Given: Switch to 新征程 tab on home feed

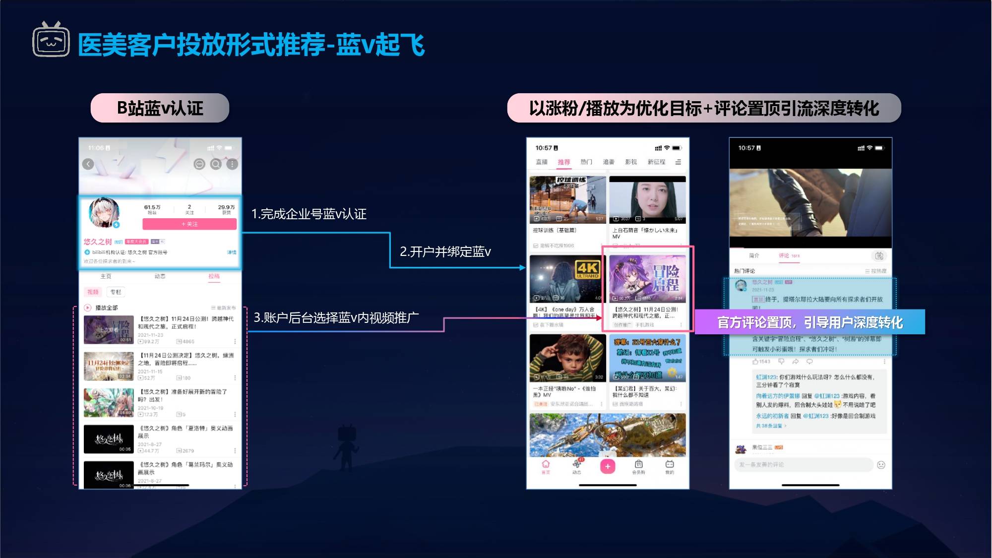Looking at the screenshot, I should 656,162.
